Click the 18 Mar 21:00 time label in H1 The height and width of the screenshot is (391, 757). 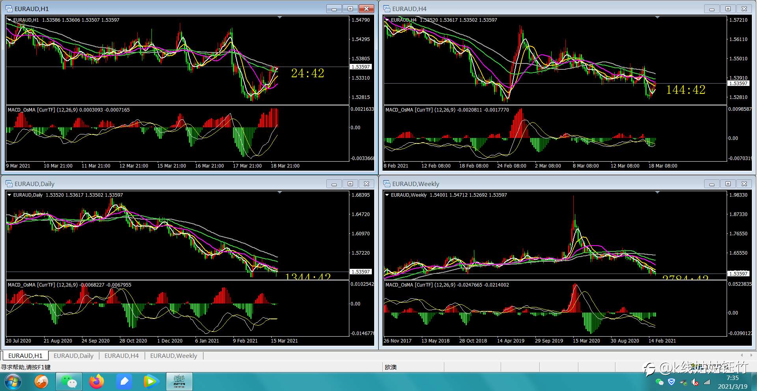pyautogui.click(x=285, y=166)
